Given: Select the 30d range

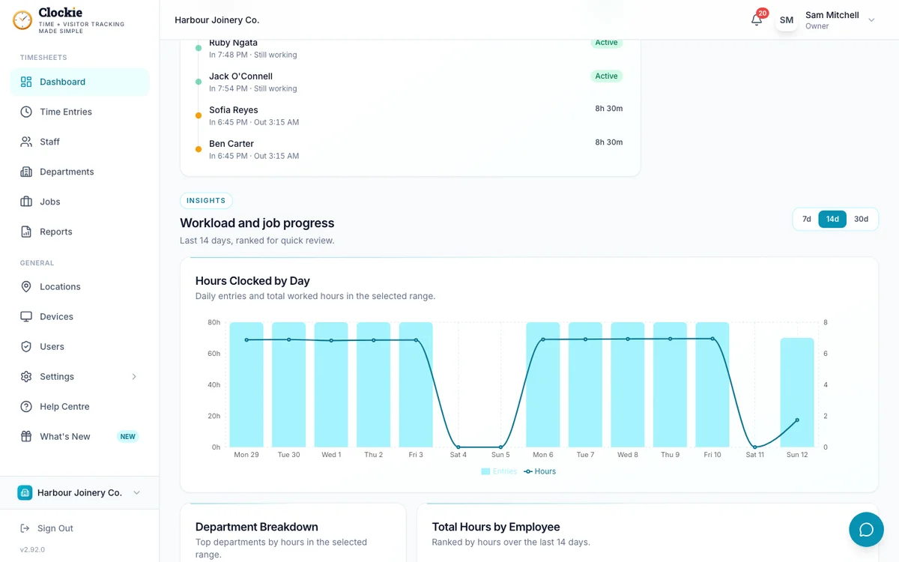Looking at the screenshot, I should (x=862, y=219).
